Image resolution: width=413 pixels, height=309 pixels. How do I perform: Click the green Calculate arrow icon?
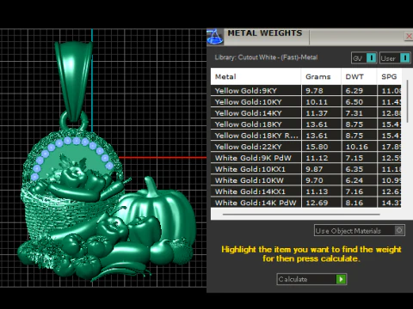[x=341, y=279]
